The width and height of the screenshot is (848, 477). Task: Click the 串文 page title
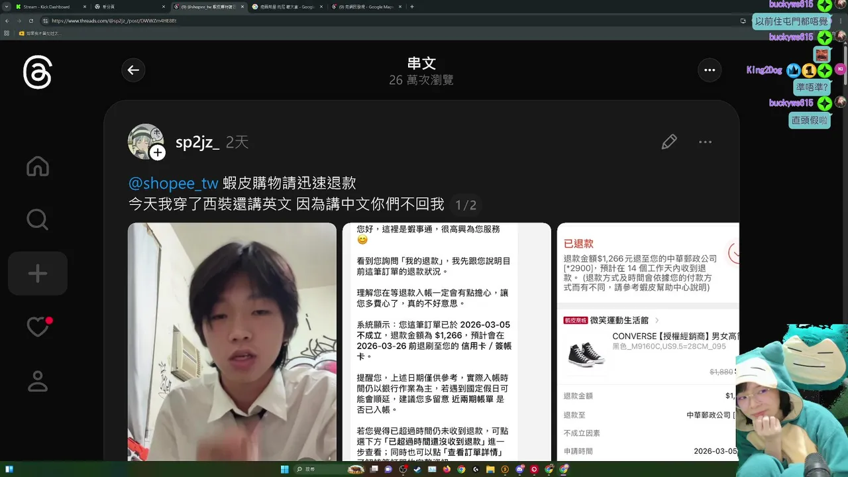[x=421, y=64]
